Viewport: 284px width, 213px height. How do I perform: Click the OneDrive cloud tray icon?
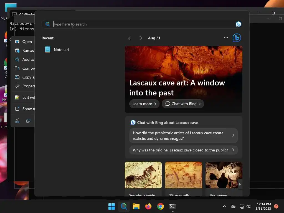click(x=233, y=206)
